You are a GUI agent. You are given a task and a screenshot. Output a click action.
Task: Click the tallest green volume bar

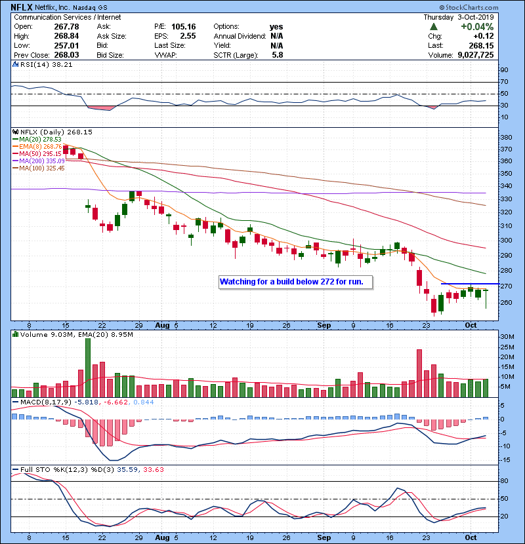pos(87,367)
